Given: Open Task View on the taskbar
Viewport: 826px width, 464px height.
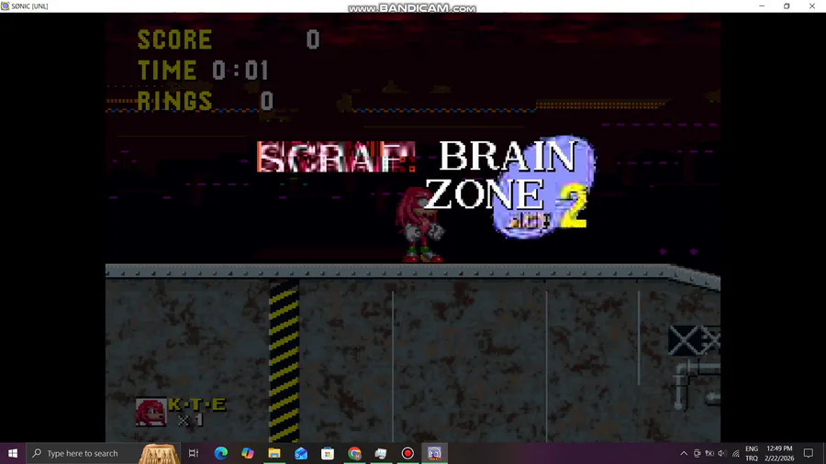Looking at the screenshot, I should pos(194,453).
